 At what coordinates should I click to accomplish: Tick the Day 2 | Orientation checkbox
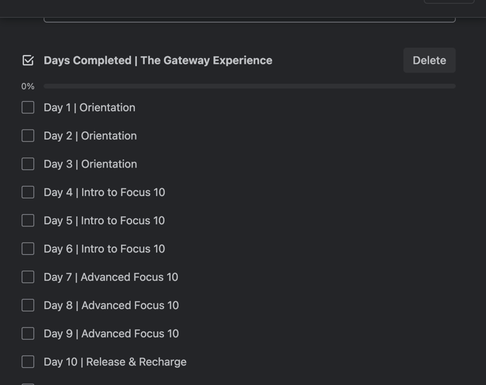click(x=28, y=136)
